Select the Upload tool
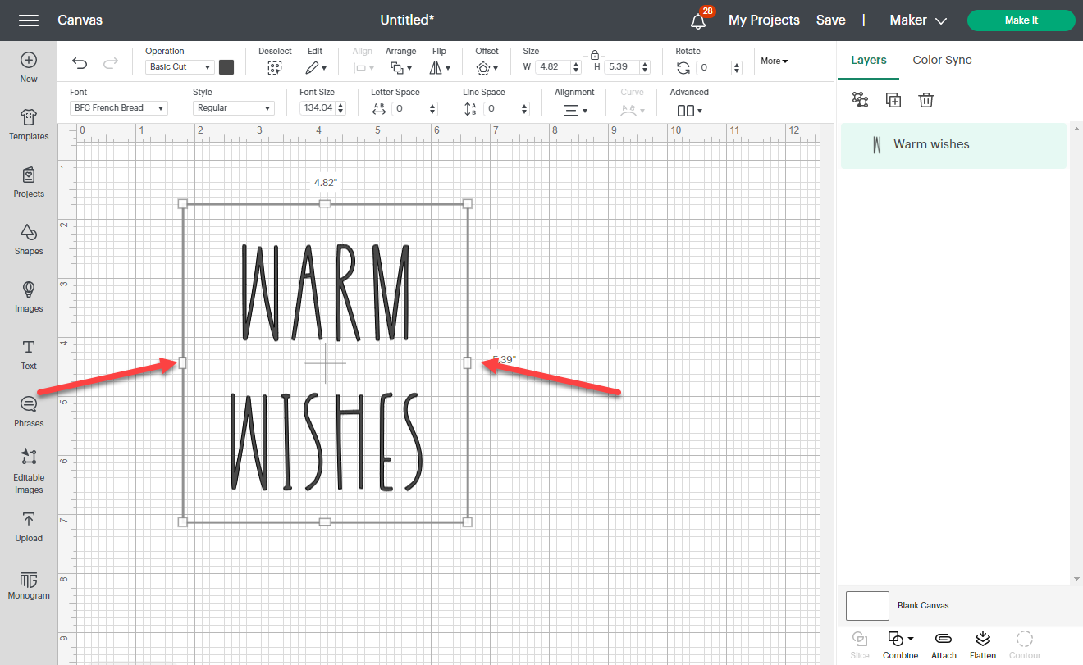This screenshot has height=665, width=1083. pyautogui.click(x=29, y=527)
